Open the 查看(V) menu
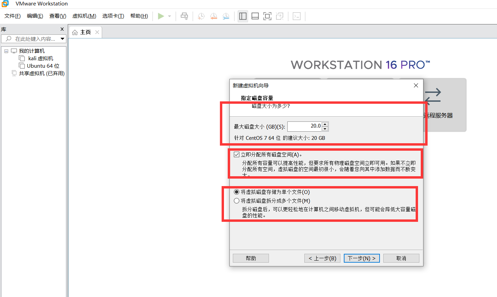This screenshot has height=297, width=497. (58, 16)
